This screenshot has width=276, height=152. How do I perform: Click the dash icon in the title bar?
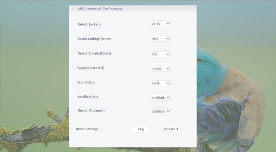[x=73, y=8]
